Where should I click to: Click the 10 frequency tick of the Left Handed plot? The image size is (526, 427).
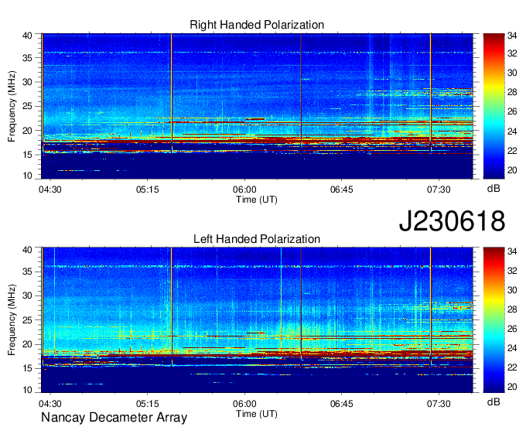27,389
